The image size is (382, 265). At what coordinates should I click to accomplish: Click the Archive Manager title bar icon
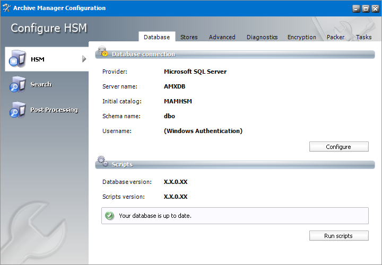pos(6,8)
